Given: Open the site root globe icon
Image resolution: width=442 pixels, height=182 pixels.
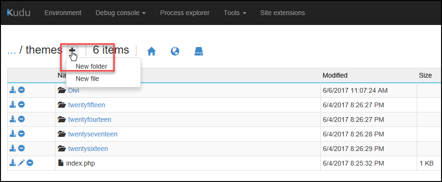Looking at the screenshot, I should click(175, 51).
